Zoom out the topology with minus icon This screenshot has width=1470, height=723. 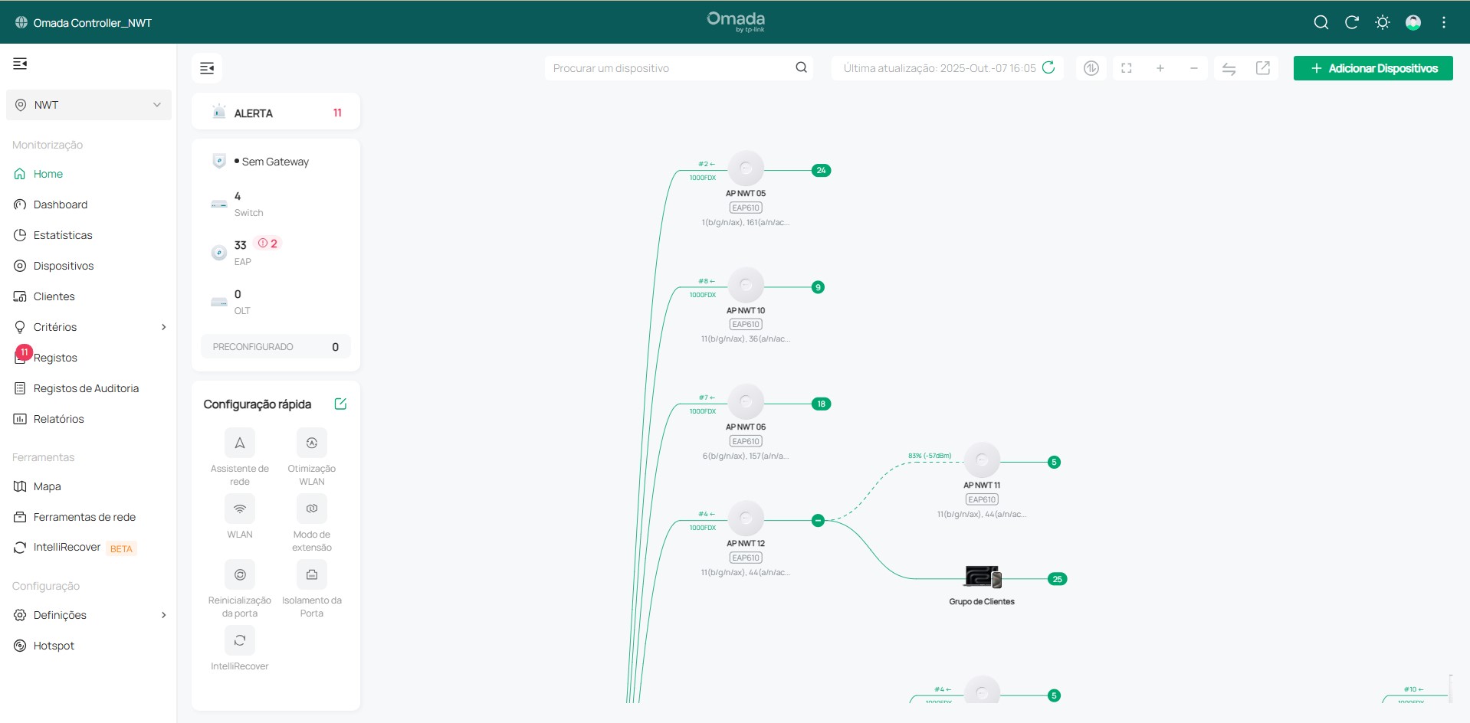point(1193,68)
